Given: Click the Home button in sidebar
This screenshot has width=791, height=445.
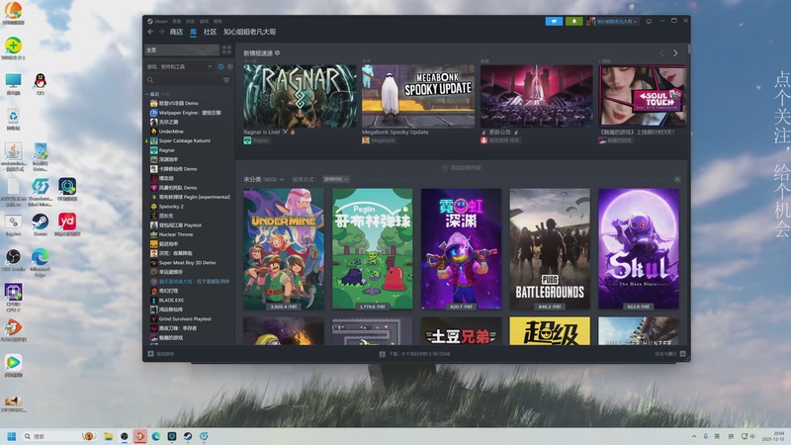Looking at the screenshot, I should pyautogui.click(x=182, y=49).
